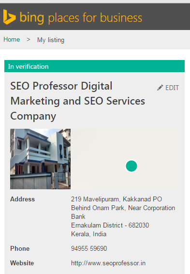Click the In verification status banner

click(94, 66)
